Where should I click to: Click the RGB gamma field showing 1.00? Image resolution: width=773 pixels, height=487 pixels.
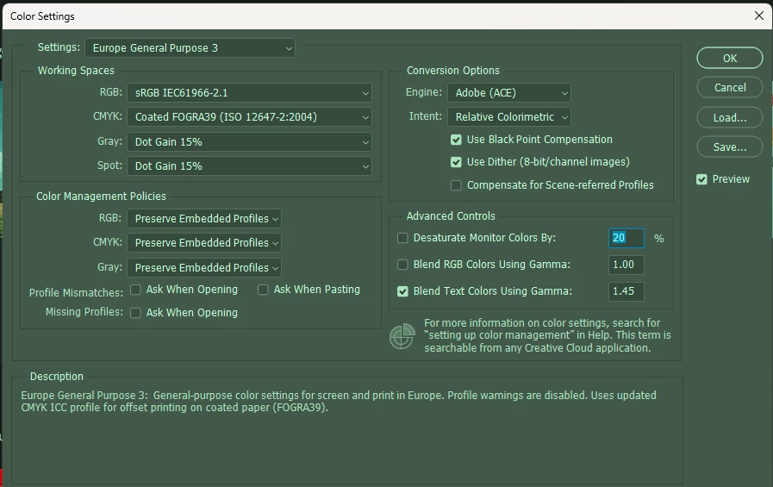coord(627,265)
